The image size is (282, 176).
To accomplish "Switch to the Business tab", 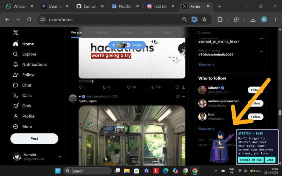I will click(x=126, y=32).
